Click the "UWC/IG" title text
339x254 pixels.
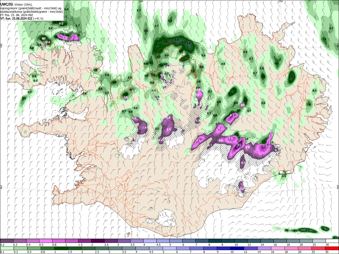point(6,4)
